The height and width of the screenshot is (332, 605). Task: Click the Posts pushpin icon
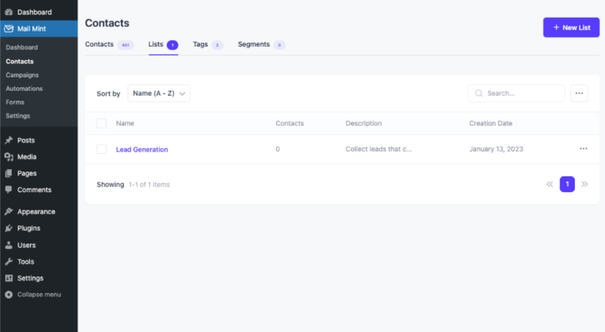[x=8, y=140]
